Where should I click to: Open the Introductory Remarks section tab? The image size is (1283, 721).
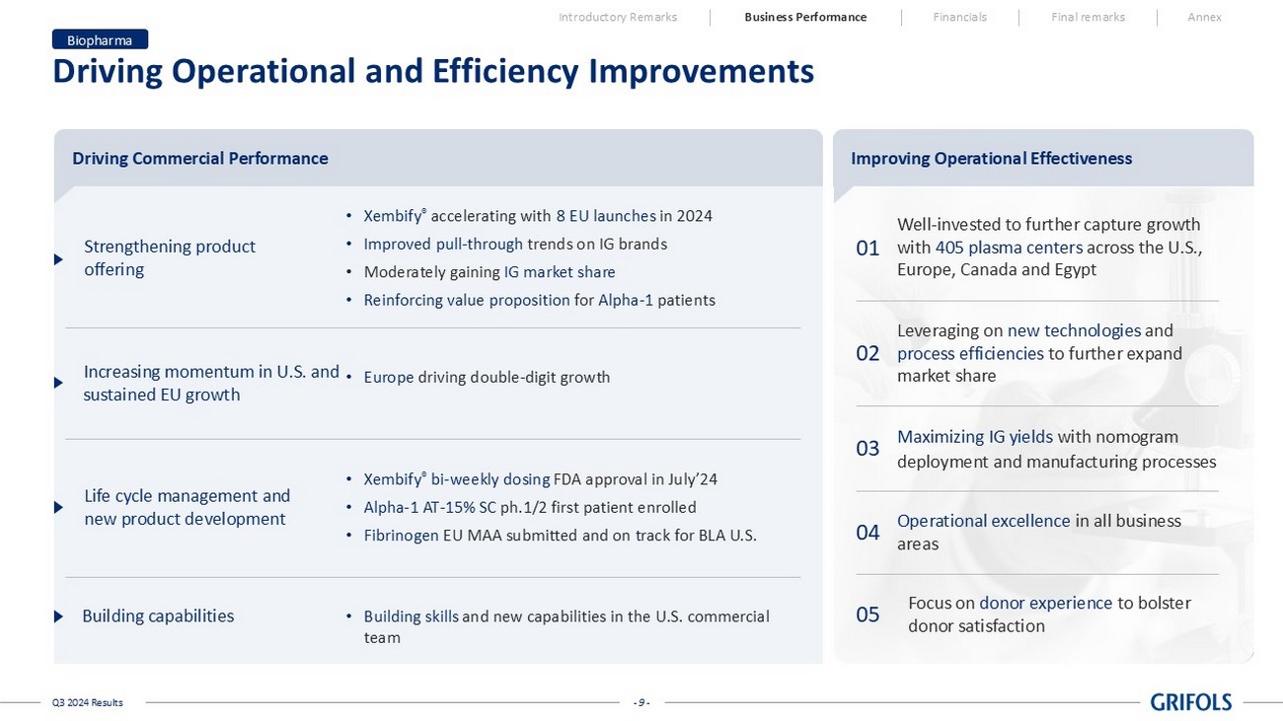[x=618, y=17]
